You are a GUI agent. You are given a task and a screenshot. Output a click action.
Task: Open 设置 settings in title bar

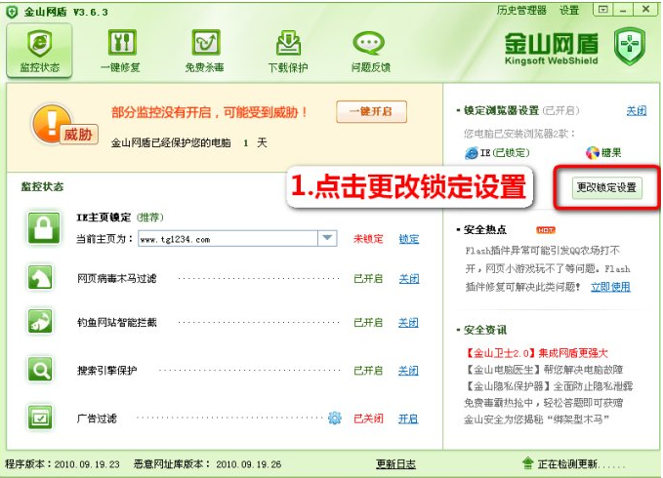569,10
